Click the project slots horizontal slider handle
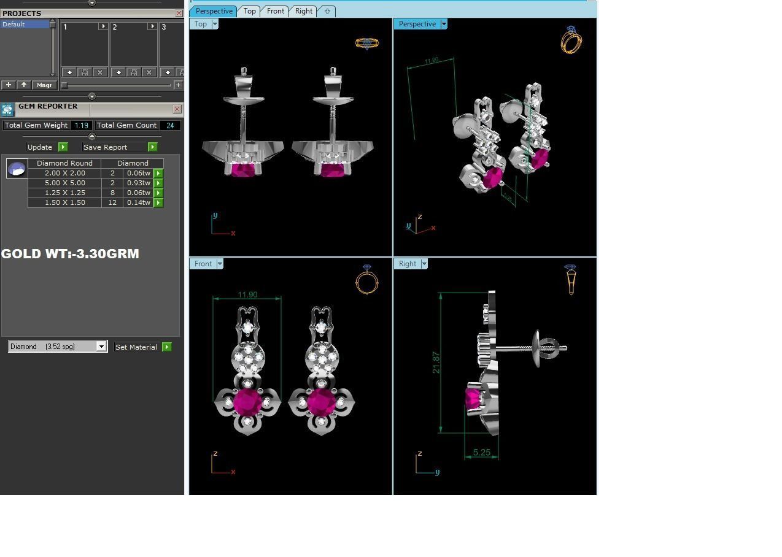The height and width of the screenshot is (557, 782). (64, 85)
